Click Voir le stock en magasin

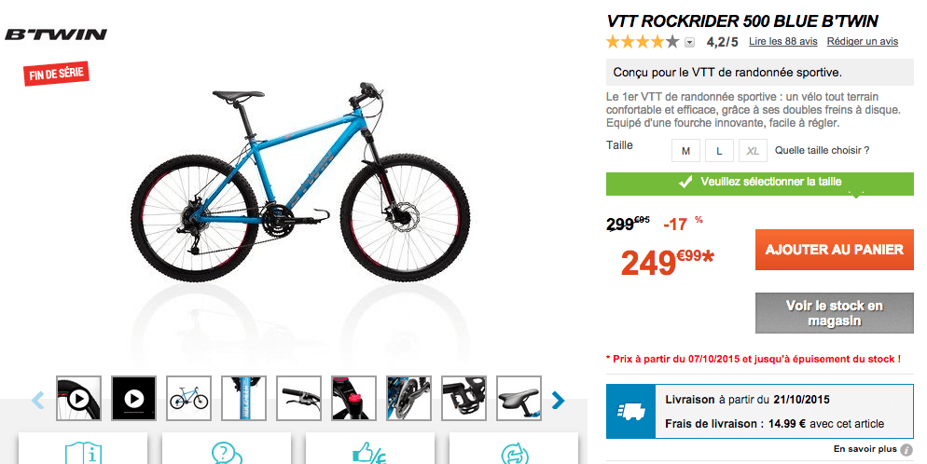(834, 313)
